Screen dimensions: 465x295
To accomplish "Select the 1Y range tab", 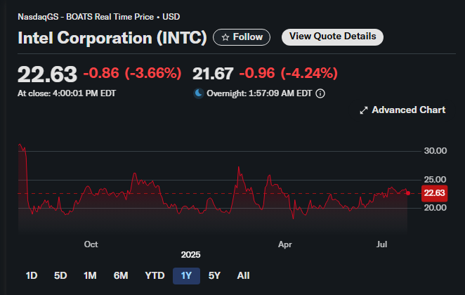I will coord(186,276).
